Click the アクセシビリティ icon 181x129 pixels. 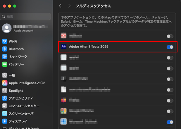coord(5,98)
